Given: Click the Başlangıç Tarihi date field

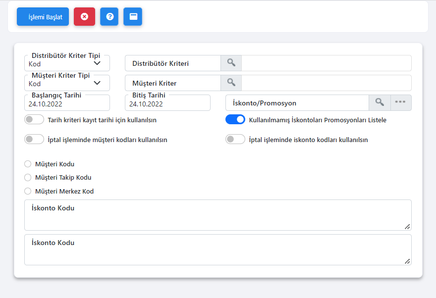Looking at the screenshot, I should tap(67, 104).
